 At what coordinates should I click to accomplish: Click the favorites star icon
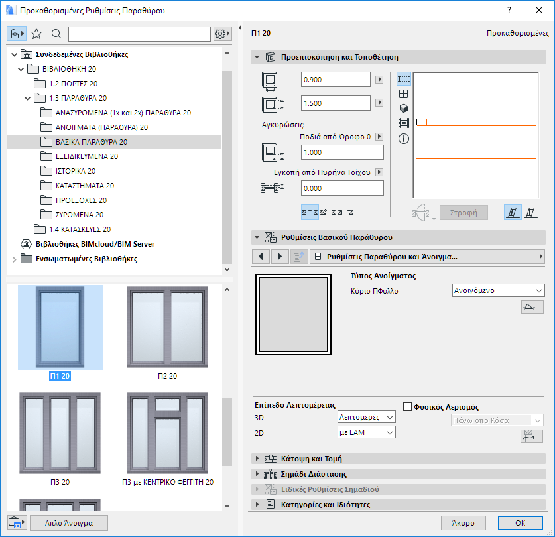point(37,33)
